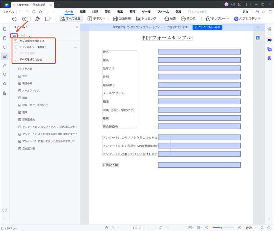Screen dimensions: 274x231
Task: Click the 共有 share button
Action: (x=245, y=12)
